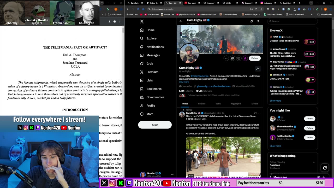Download the PDF in left window

[109, 21]
